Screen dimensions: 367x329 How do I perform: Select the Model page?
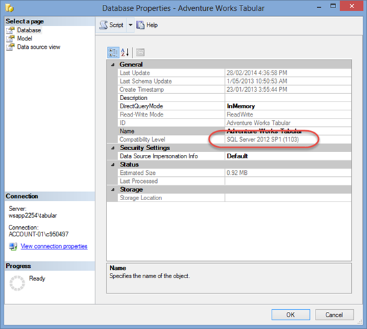pos(25,38)
